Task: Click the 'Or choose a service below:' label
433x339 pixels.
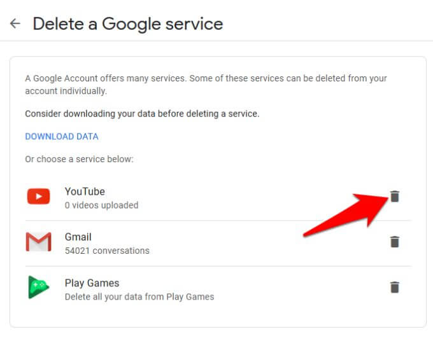Action: click(x=79, y=159)
